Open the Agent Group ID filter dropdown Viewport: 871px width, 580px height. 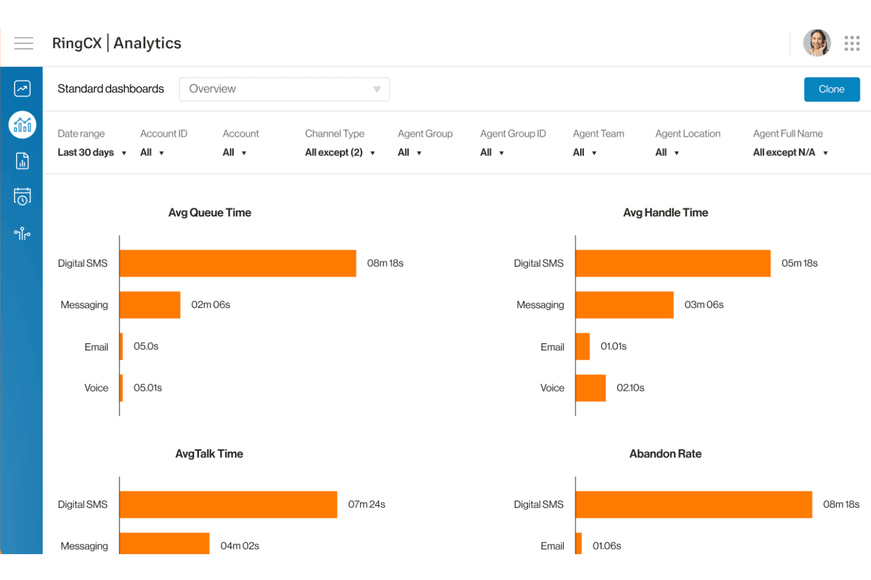pyautogui.click(x=492, y=153)
